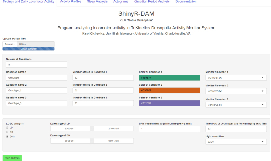Open the Light onset time dropdown
The width and height of the screenshot is (271, 161).
point(236,142)
